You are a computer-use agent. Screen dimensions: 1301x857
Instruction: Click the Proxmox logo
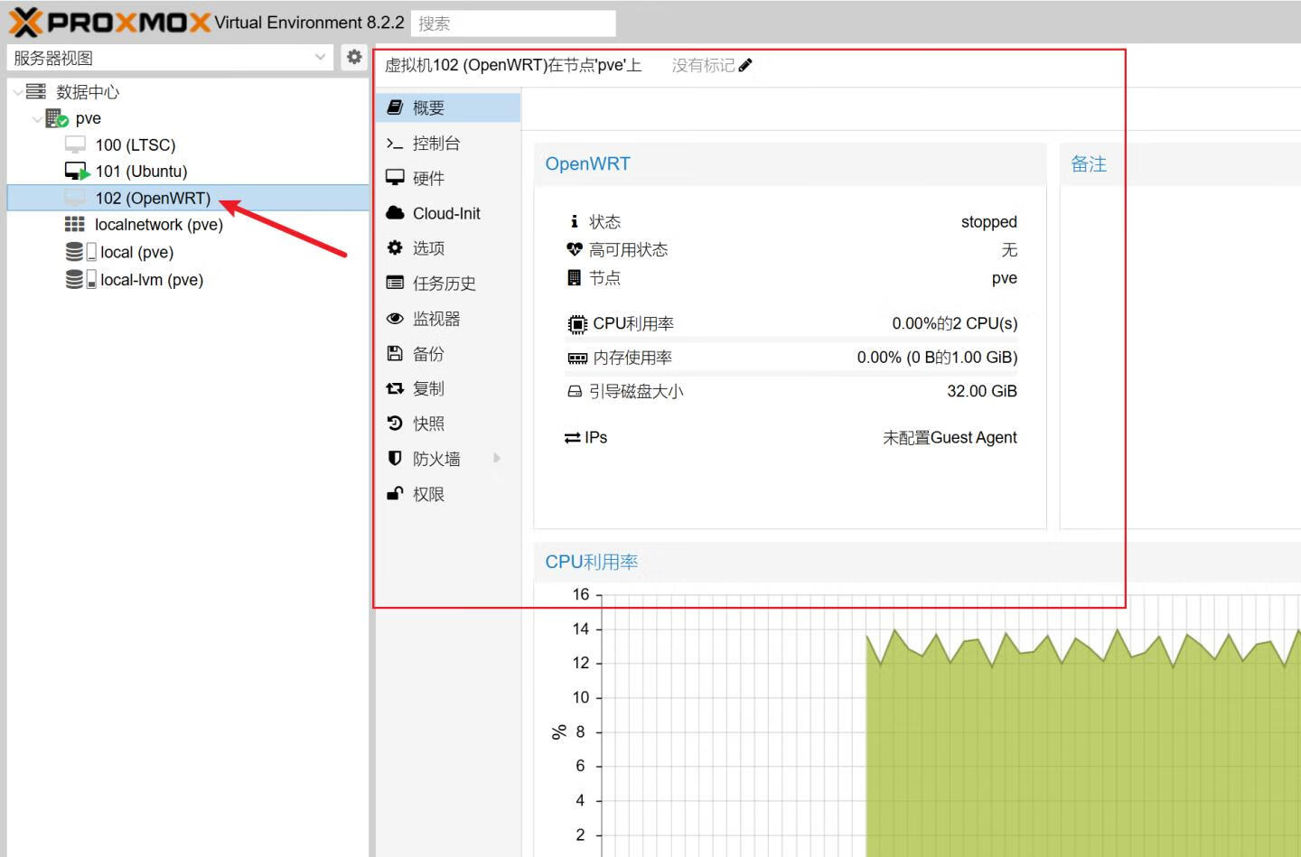tap(110, 22)
